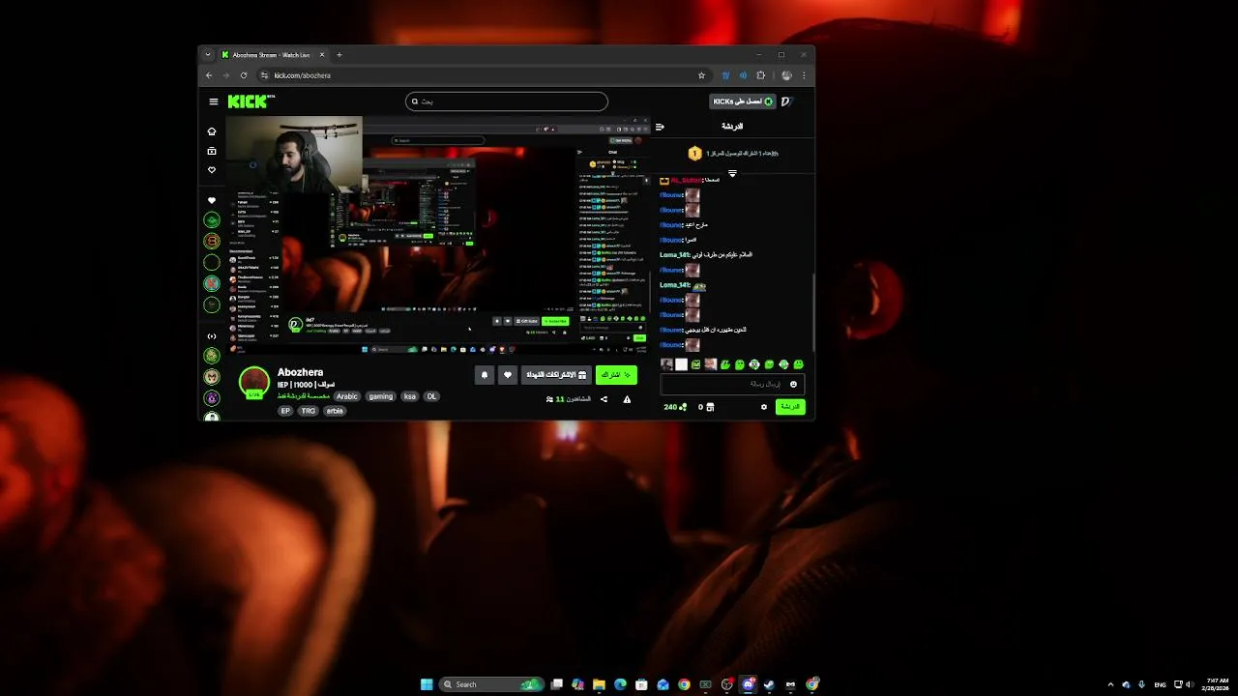Click the OL tag

pyautogui.click(x=431, y=396)
